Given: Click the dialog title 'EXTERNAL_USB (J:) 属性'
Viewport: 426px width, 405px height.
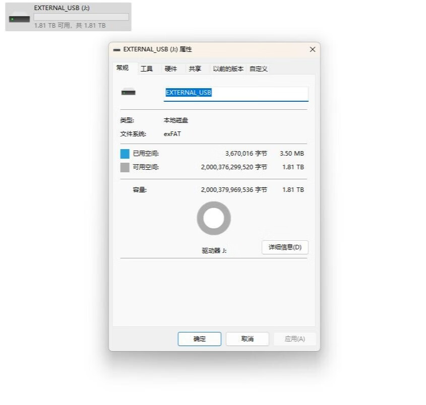Looking at the screenshot, I should tap(158, 49).
